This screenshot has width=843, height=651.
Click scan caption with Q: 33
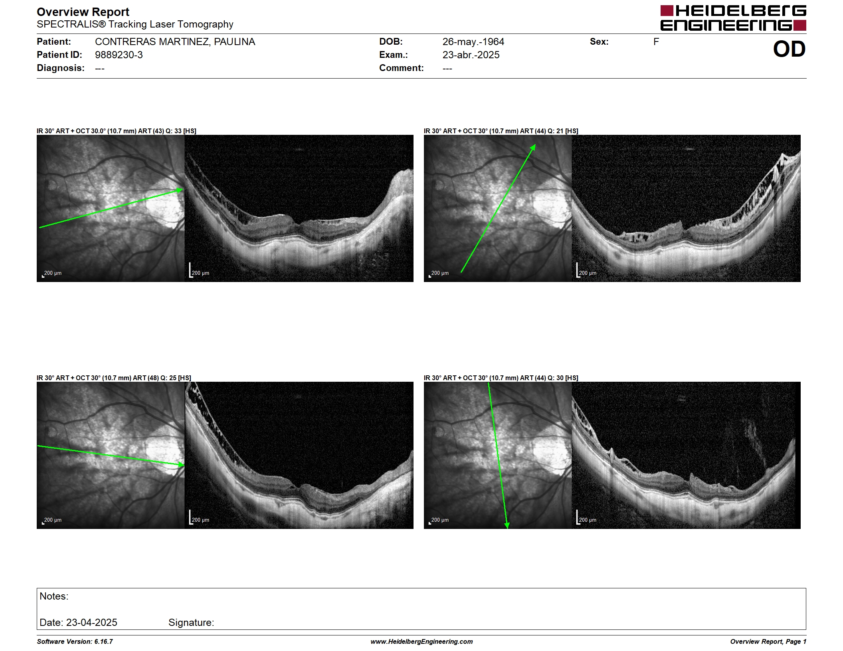click(x=117, y=131)
